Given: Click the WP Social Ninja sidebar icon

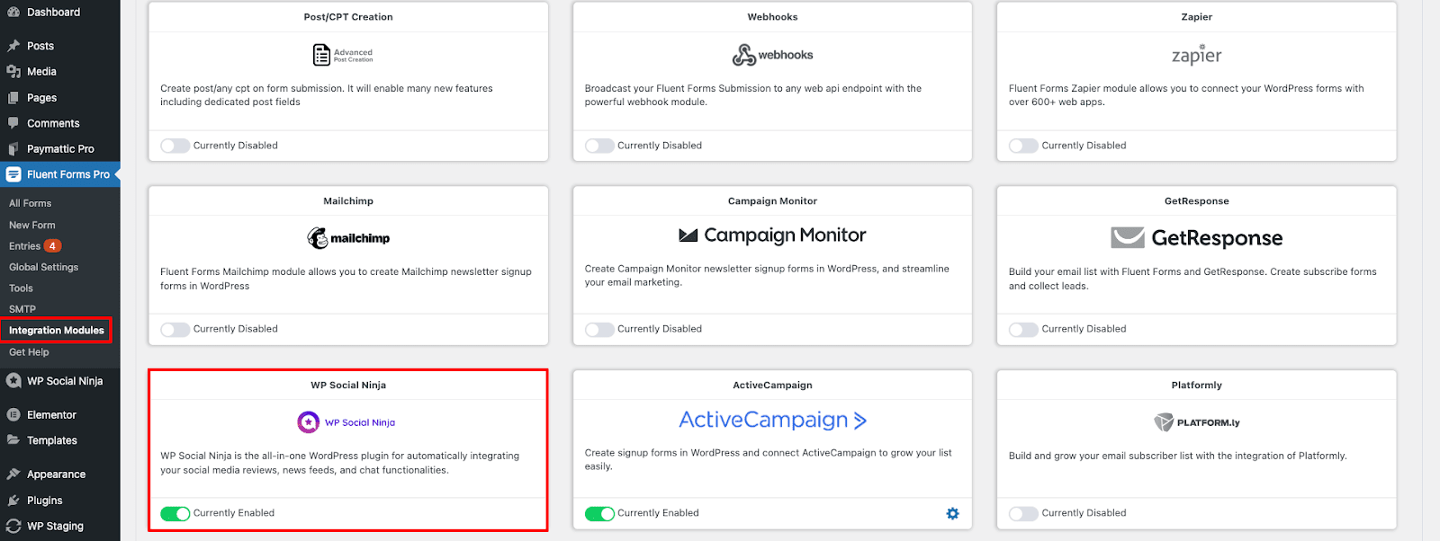Looking at the screenshot, I should pos(13,381).
